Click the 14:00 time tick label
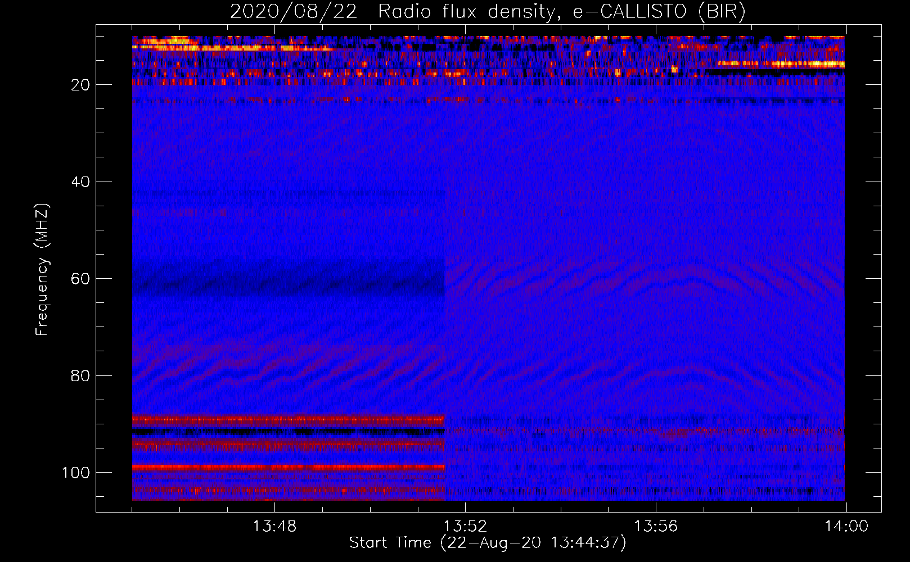 click(x=846, y=527)
